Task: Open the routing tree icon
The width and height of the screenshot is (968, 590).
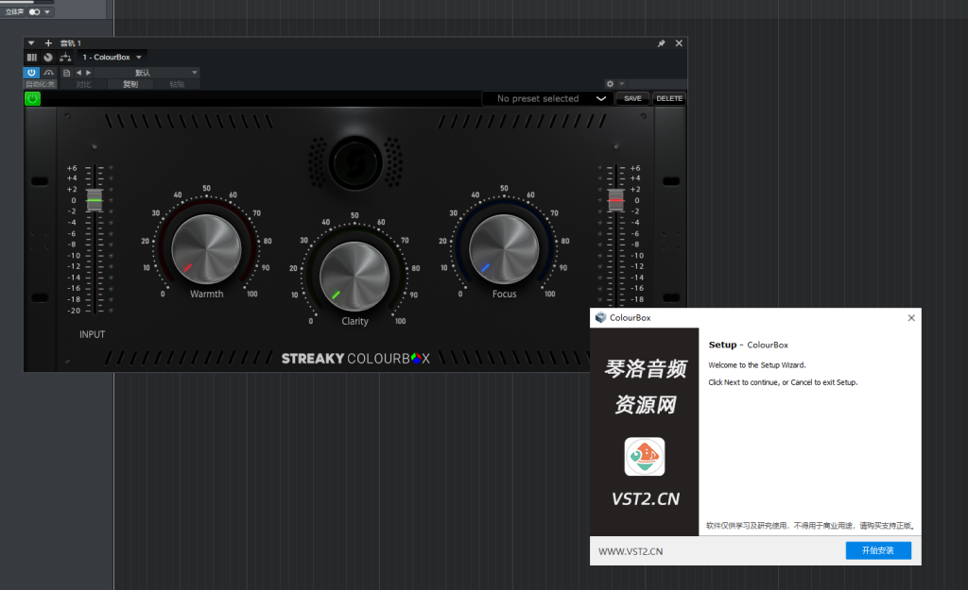Action: (x=65, y=58)
